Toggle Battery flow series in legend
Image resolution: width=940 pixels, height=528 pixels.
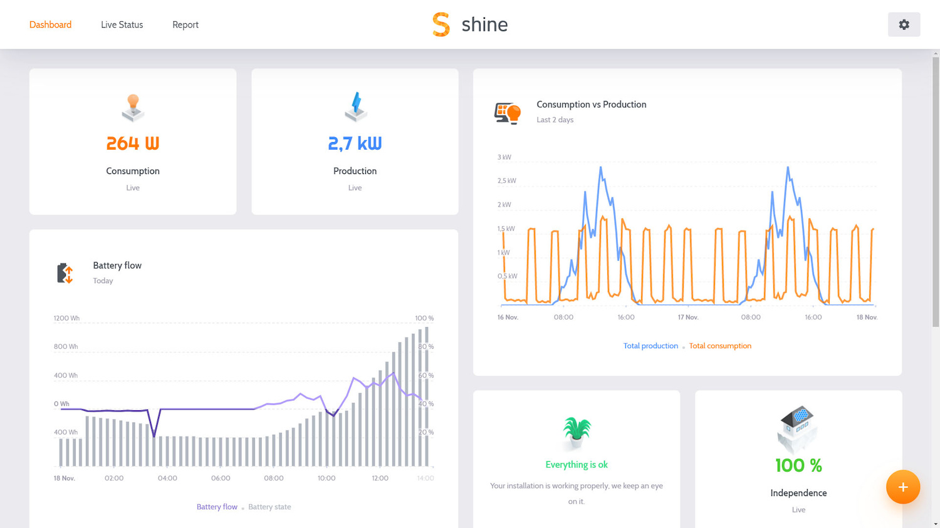(217, 507)
